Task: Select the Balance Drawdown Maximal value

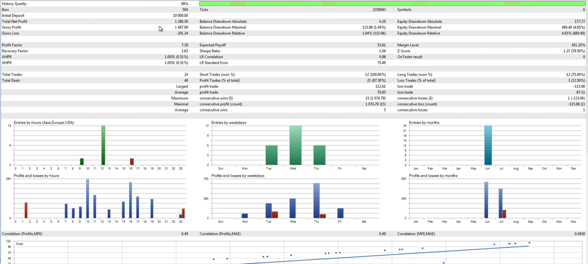Action: (374, 28)
